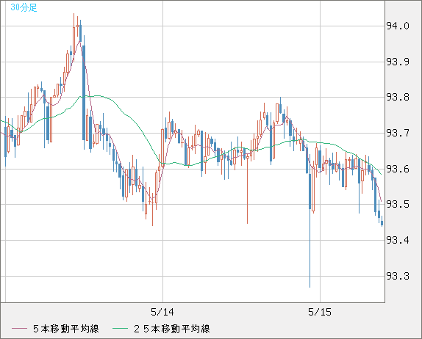Click the 5/15 date label

pyautogui.click(x=320, y=312)
